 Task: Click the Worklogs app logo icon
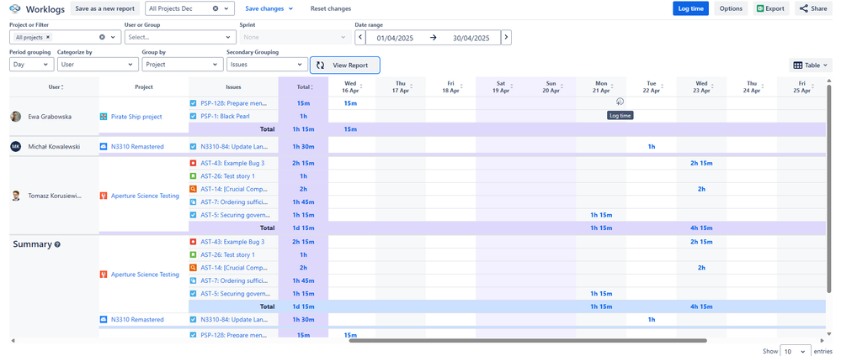click(15, 8)
